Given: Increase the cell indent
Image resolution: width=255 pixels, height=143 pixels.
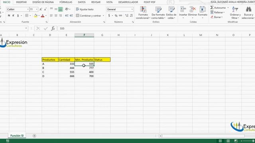Looking at the screenshot, I should [x=71, y=15].
